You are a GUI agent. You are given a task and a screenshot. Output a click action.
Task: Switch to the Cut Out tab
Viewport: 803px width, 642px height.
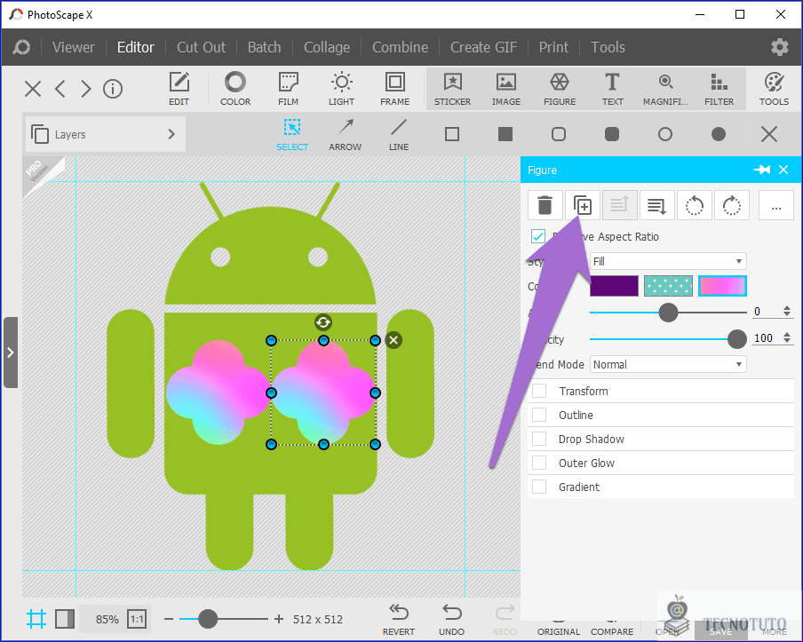[x=201, y=47]
